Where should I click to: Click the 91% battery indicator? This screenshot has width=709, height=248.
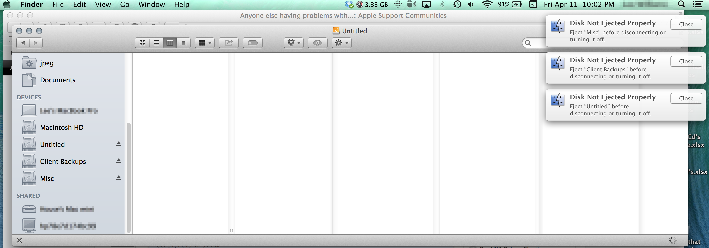point(510,5)
